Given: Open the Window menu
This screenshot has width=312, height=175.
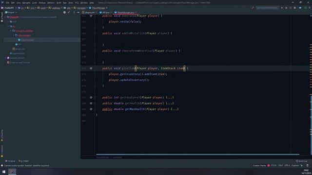Looking at the screenshot, I should tap(84, 3).
